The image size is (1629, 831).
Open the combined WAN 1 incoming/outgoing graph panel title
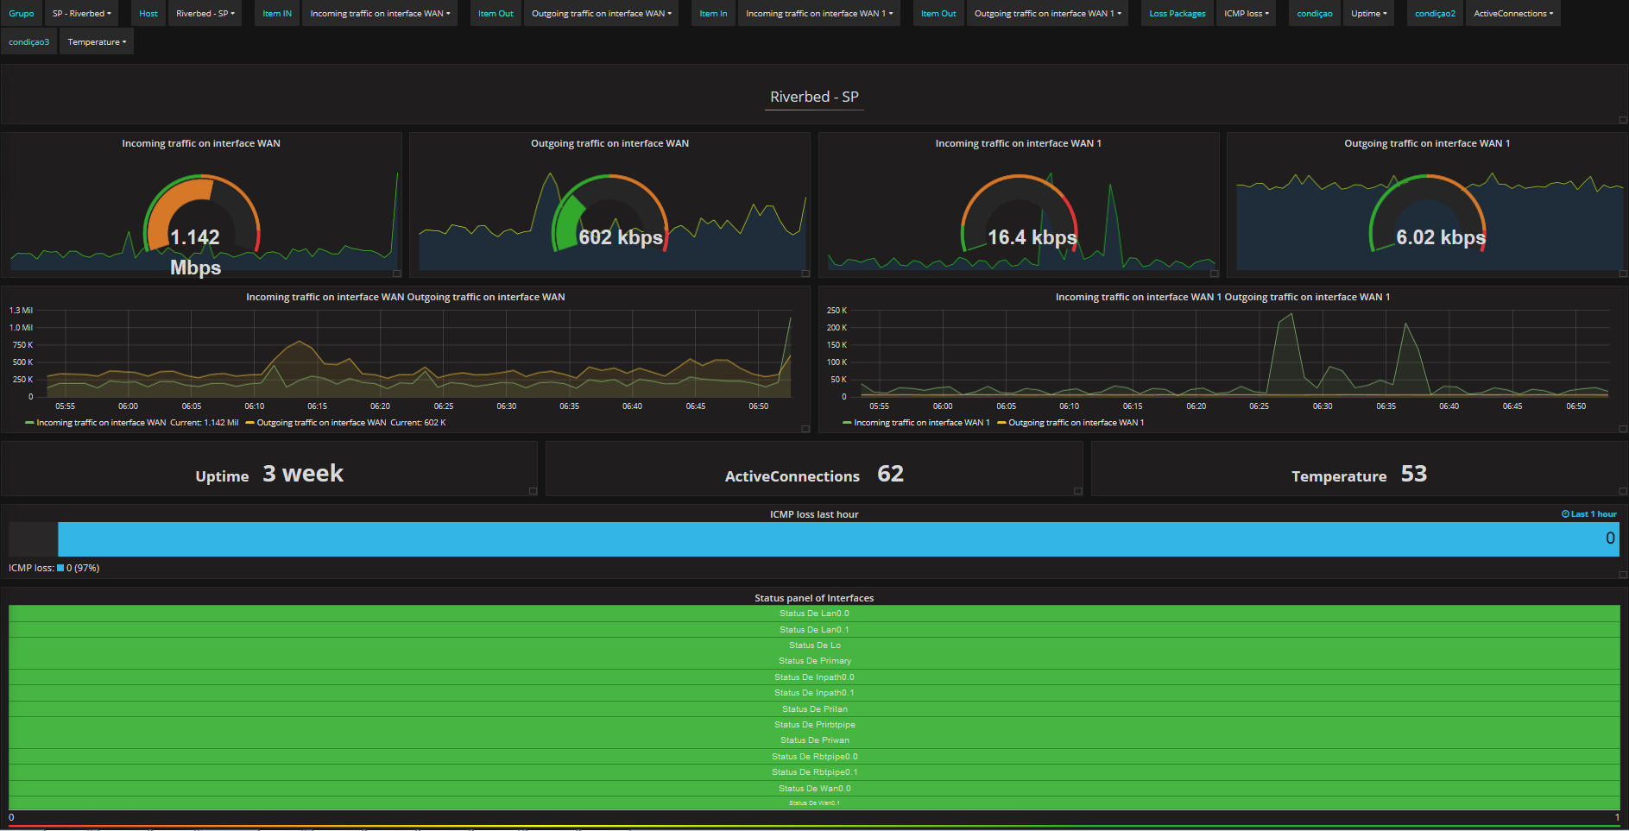pos(1222,297)
